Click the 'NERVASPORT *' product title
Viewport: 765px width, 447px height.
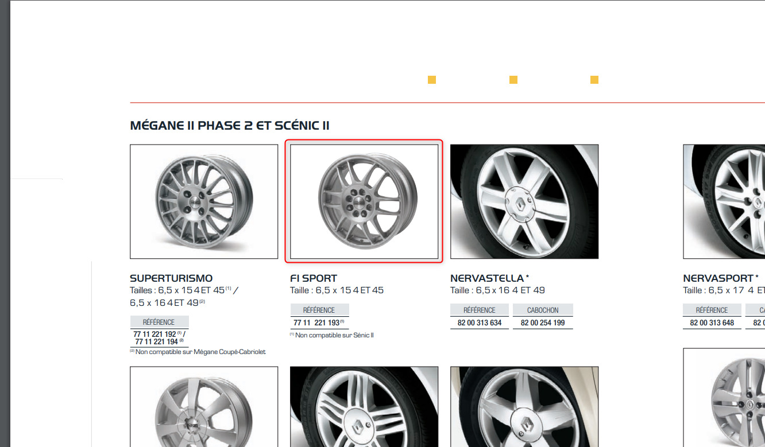(x=720, y=278)
